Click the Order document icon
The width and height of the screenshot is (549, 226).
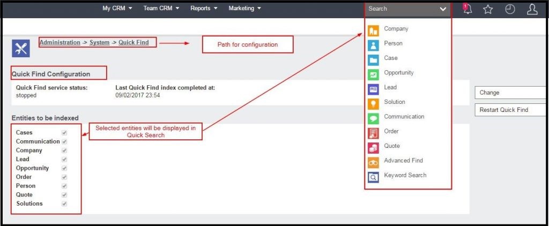(374, 134)
